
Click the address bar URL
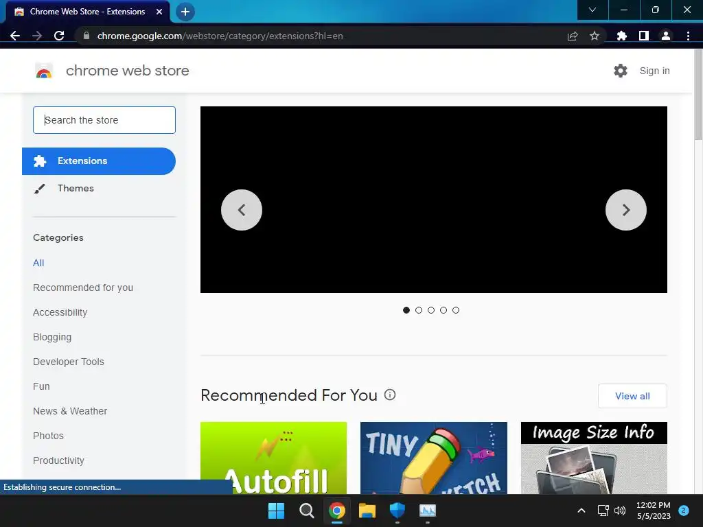[x=220, y=36]
